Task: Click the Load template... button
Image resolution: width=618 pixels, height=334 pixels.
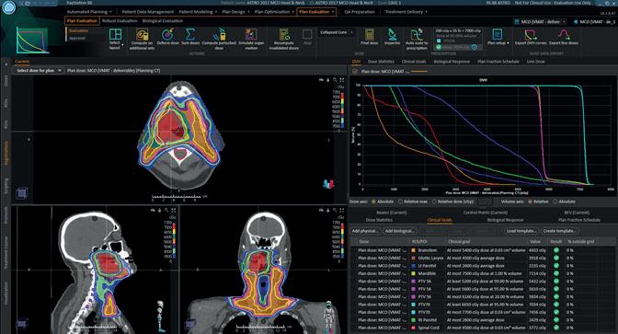Action: point(521,231)
